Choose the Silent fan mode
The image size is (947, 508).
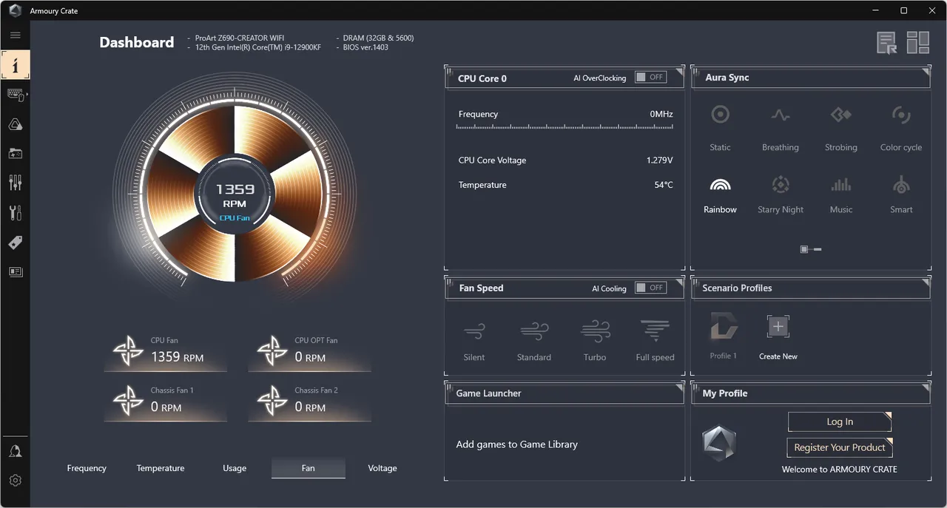[x=474, y=340]
